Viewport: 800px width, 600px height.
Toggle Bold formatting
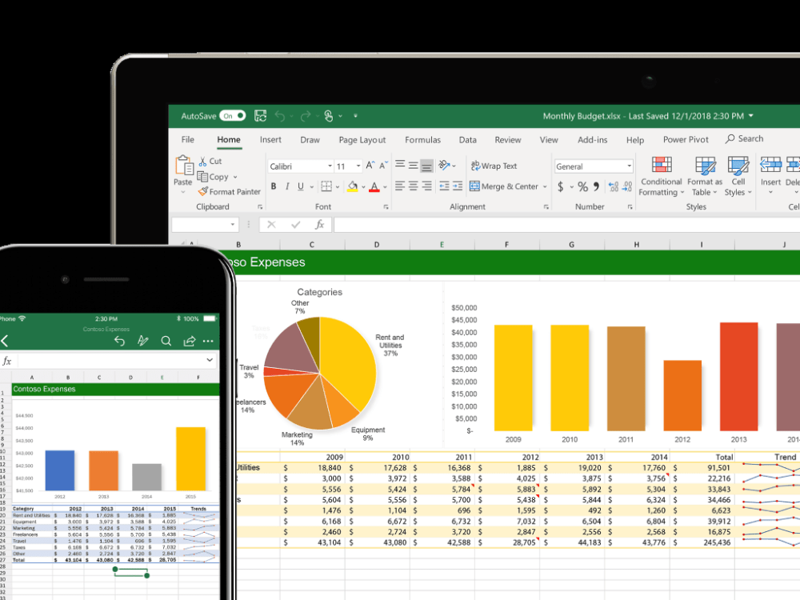tap(274, 186)
